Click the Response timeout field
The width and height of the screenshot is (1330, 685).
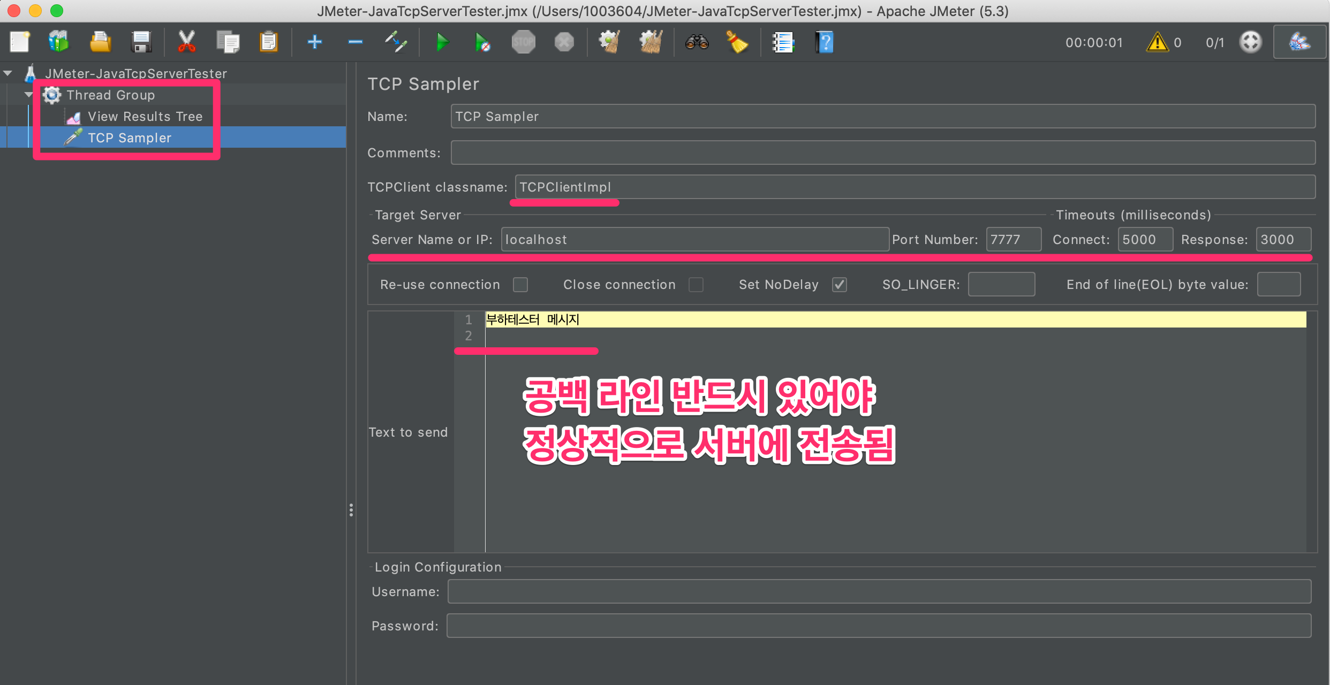(1283, 239)
